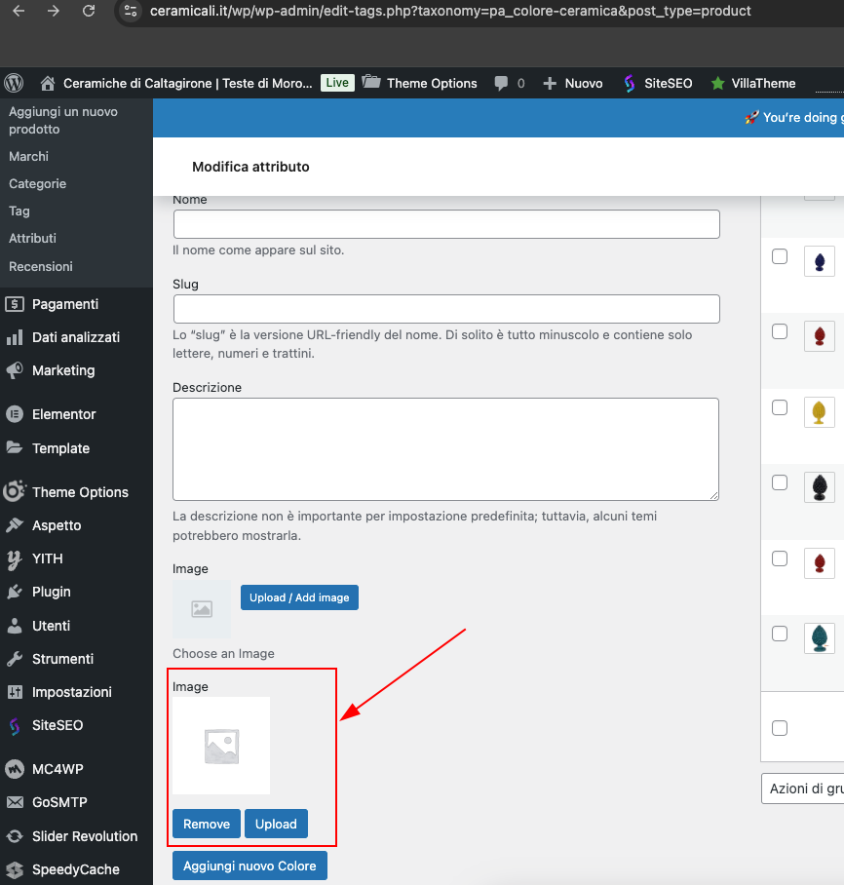
Task: Click the plus icon next to Nuovo
Action: coord(550,84)
